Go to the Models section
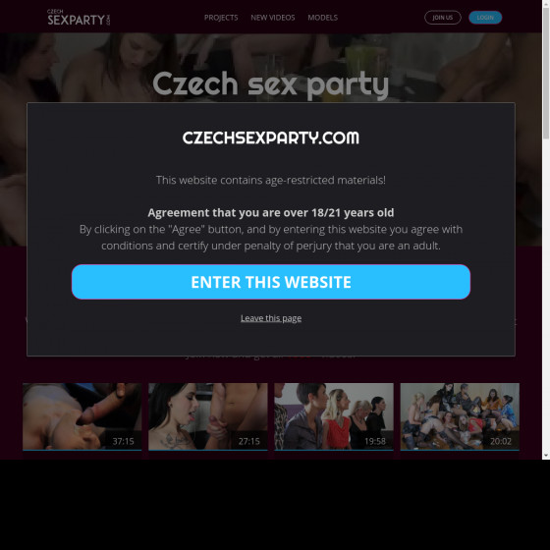The height and width of the screenshot is (550, 550). [323, 18]
